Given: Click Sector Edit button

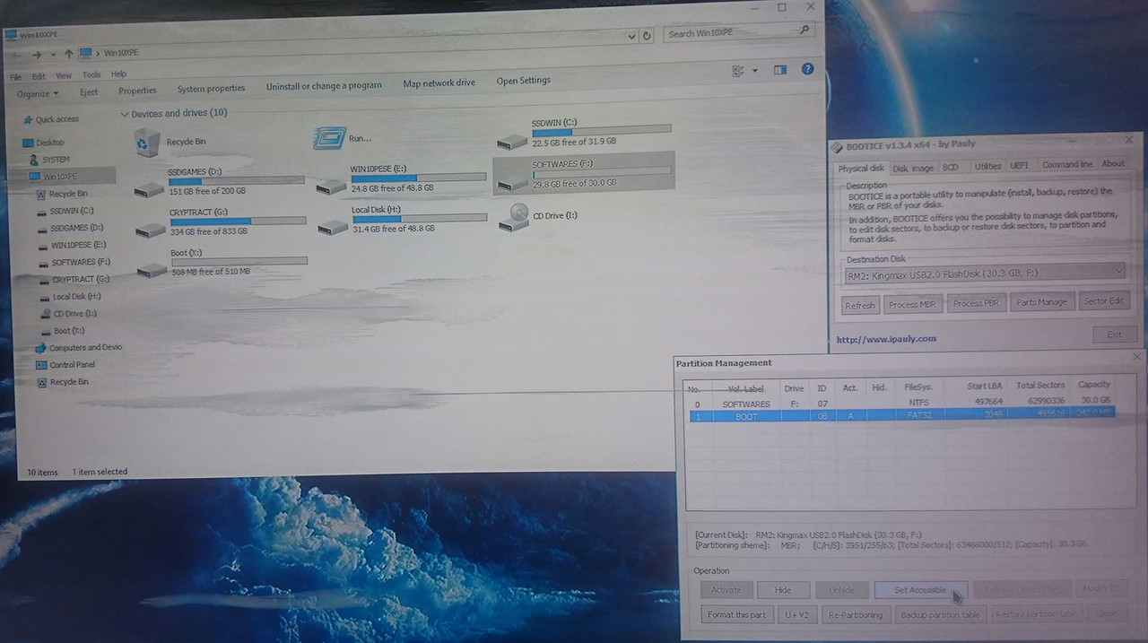Looking at the screenshot, I should 1103,300.
